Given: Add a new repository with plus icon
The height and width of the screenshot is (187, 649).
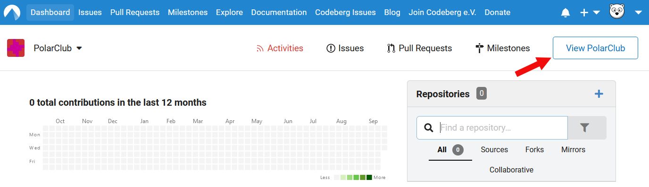Looking at the screenshot, I should pos(599,94).
